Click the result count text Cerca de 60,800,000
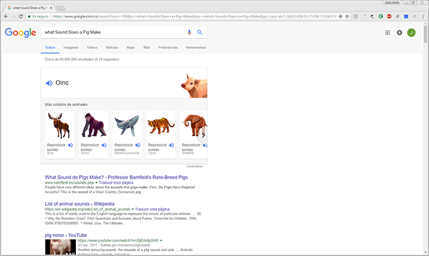The width and height of the screenshot is (429, 256). [82, 59]
